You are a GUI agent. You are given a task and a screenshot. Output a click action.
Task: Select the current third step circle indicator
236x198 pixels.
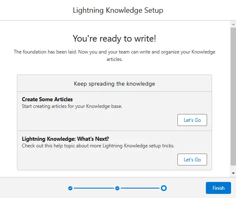tap(164, 188)
